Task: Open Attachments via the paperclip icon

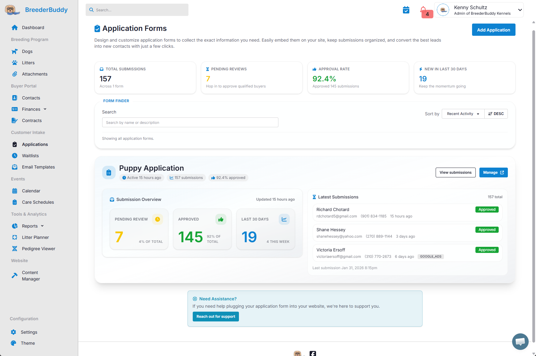Action: point(15,74)
